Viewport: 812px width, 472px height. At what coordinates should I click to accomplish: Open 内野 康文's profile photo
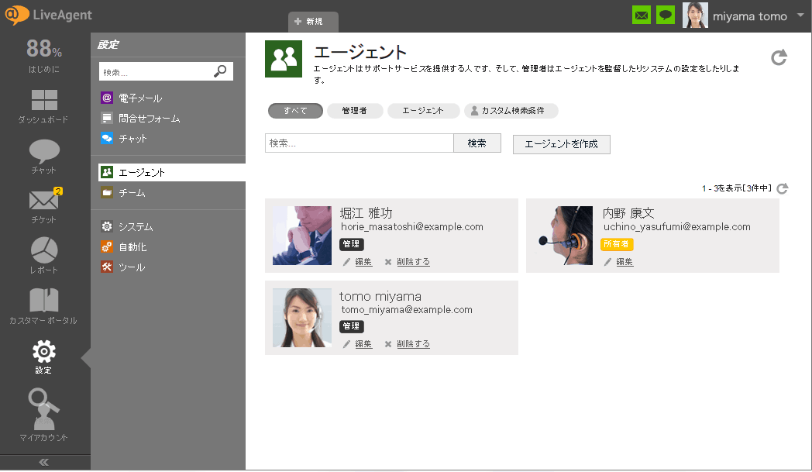click(563, 235)
